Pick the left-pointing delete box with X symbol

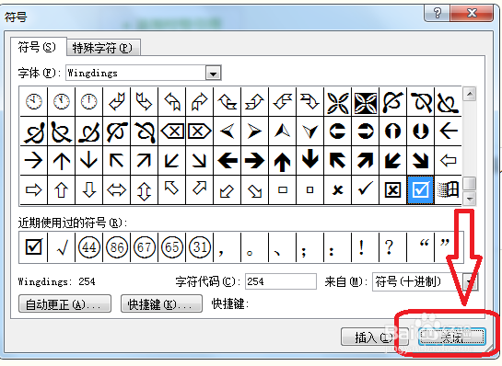click(172, 132)
